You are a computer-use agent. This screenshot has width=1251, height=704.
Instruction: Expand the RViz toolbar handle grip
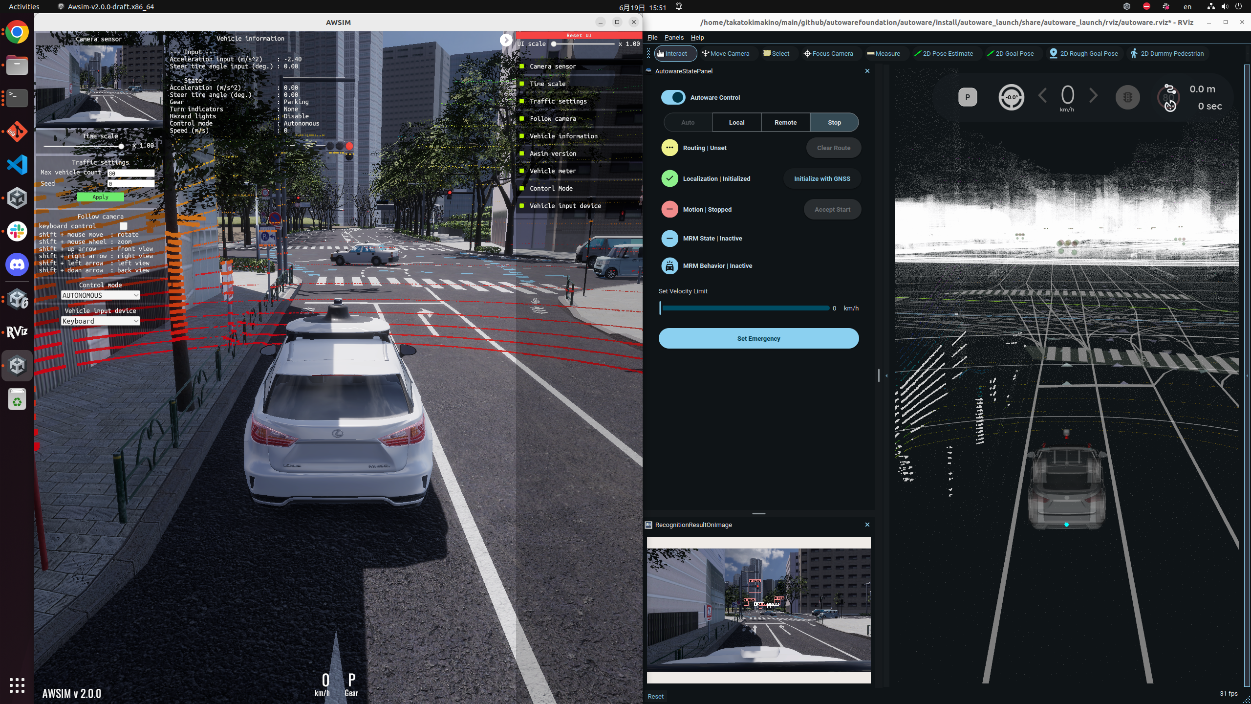coord(648,54)
